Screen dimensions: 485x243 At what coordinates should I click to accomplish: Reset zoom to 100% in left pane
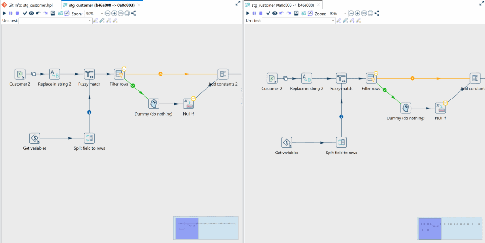121,13
